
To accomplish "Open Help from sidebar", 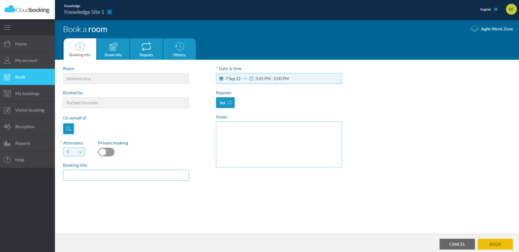I will tap(27, 160).
